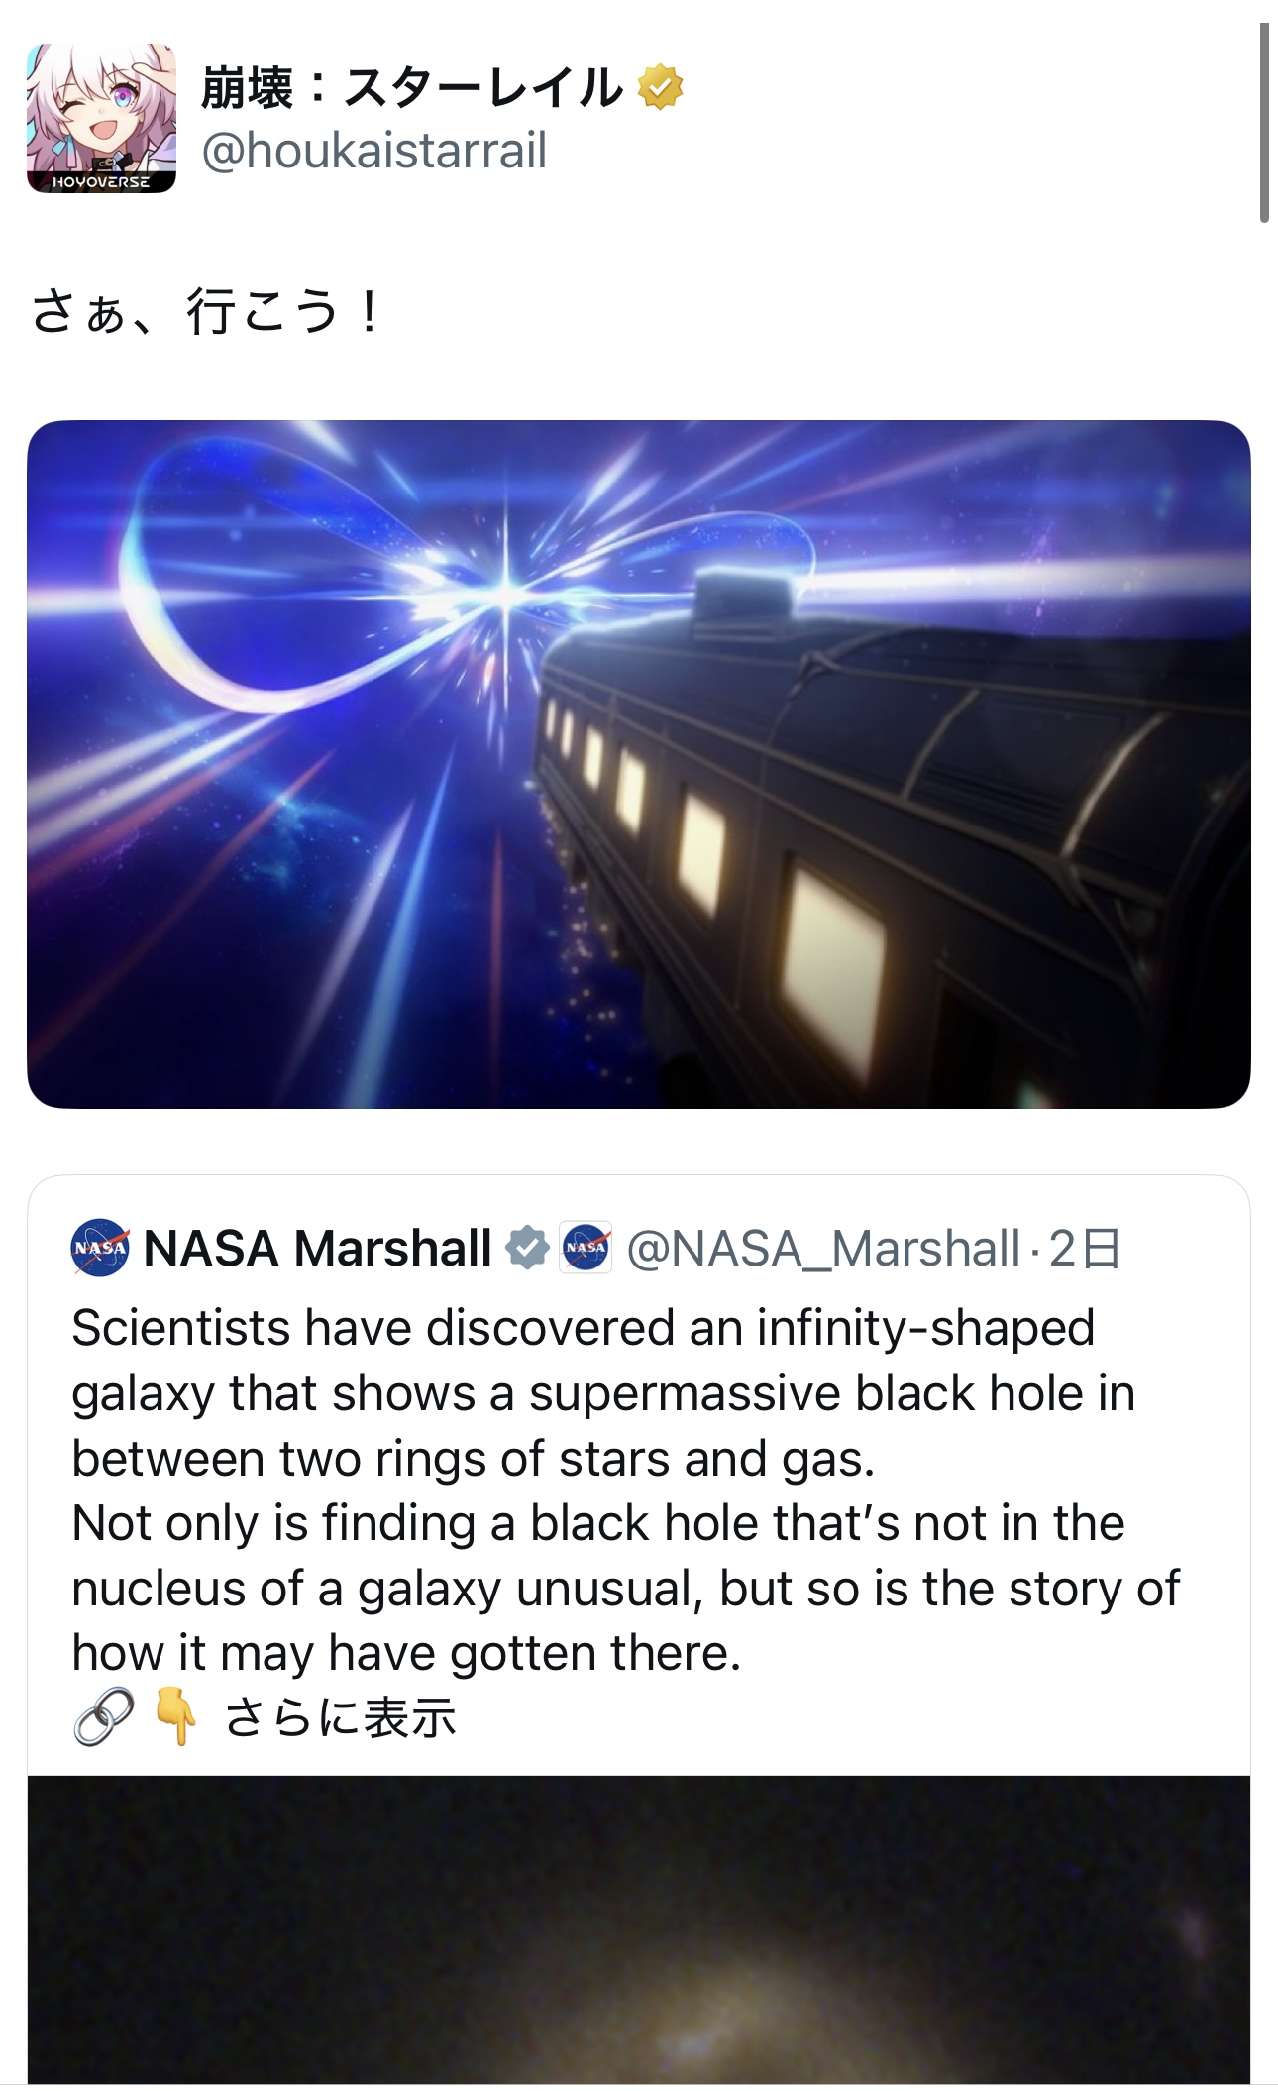The image size is (1278, 2091).
Task: Click the 2日 timestamp
Action: (1085, 1248)
